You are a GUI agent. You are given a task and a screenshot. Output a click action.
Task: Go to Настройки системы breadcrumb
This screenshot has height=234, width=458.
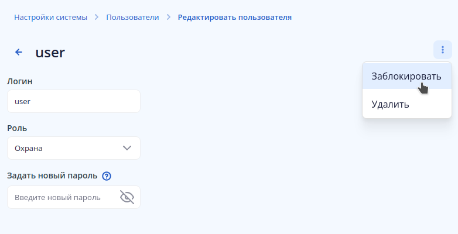tap(51, 18)
